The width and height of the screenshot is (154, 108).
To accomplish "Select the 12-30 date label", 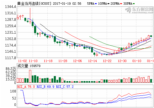I will tap(122, 61).
